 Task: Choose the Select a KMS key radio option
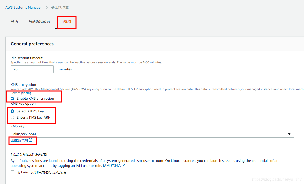click(x=12, y=111)
